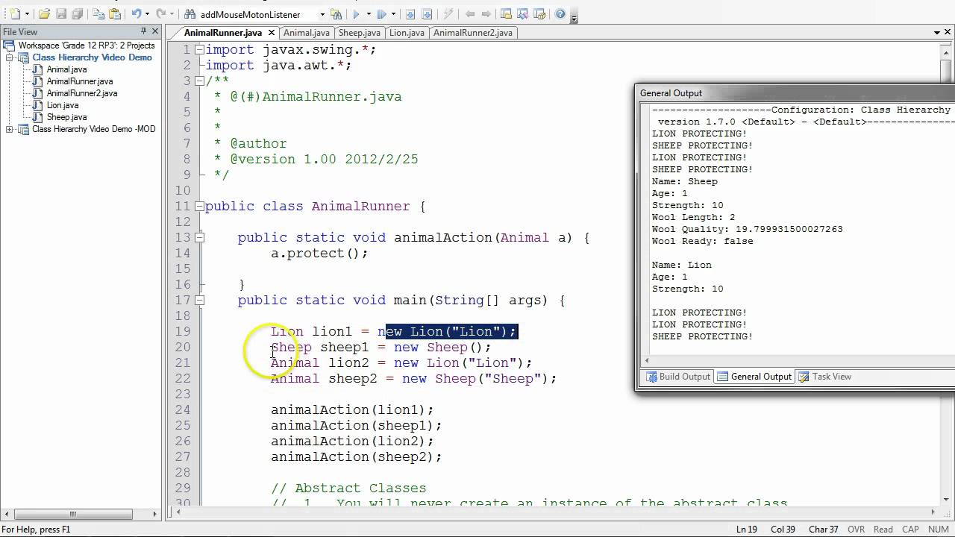Click the Run project play icon

pos(357,14)
